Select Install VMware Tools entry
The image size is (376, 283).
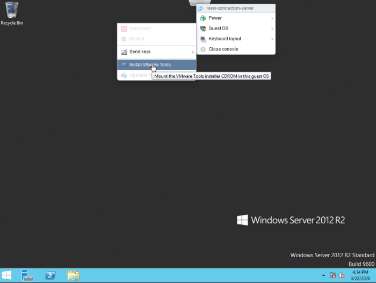click(x=157, y=64)
